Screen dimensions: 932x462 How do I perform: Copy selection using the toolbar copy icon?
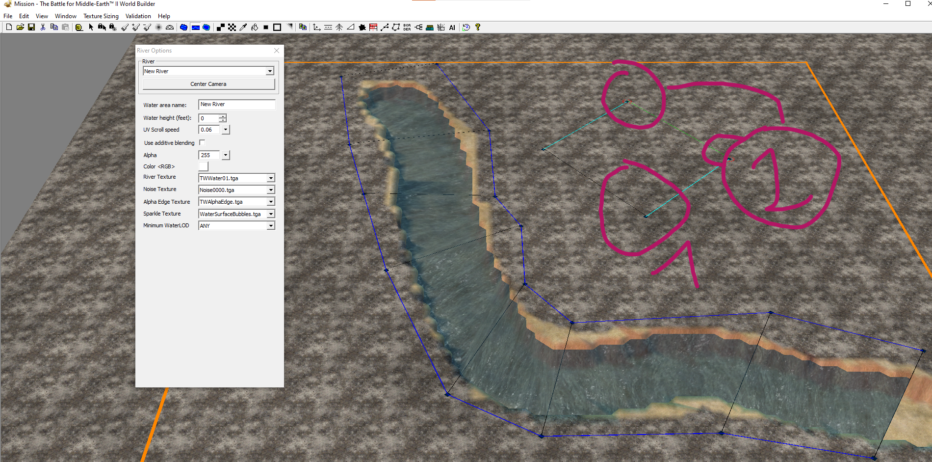click(54, 27)
